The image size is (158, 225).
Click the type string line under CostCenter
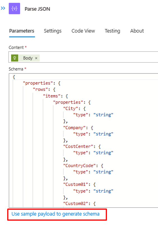(x=93, y=153)
